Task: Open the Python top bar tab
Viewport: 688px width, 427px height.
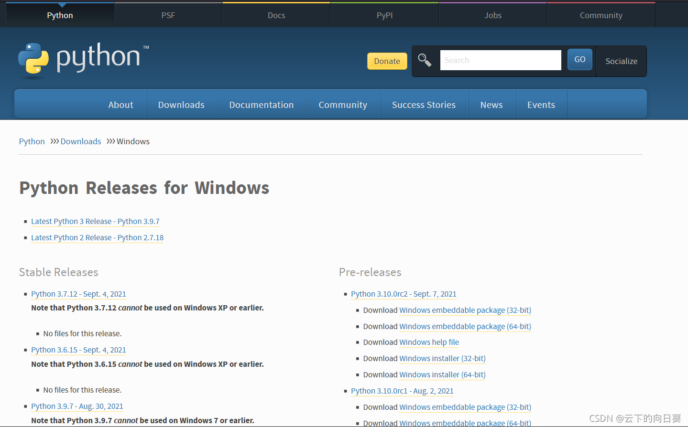Action: pyautogui.click(x=60, y=15)
